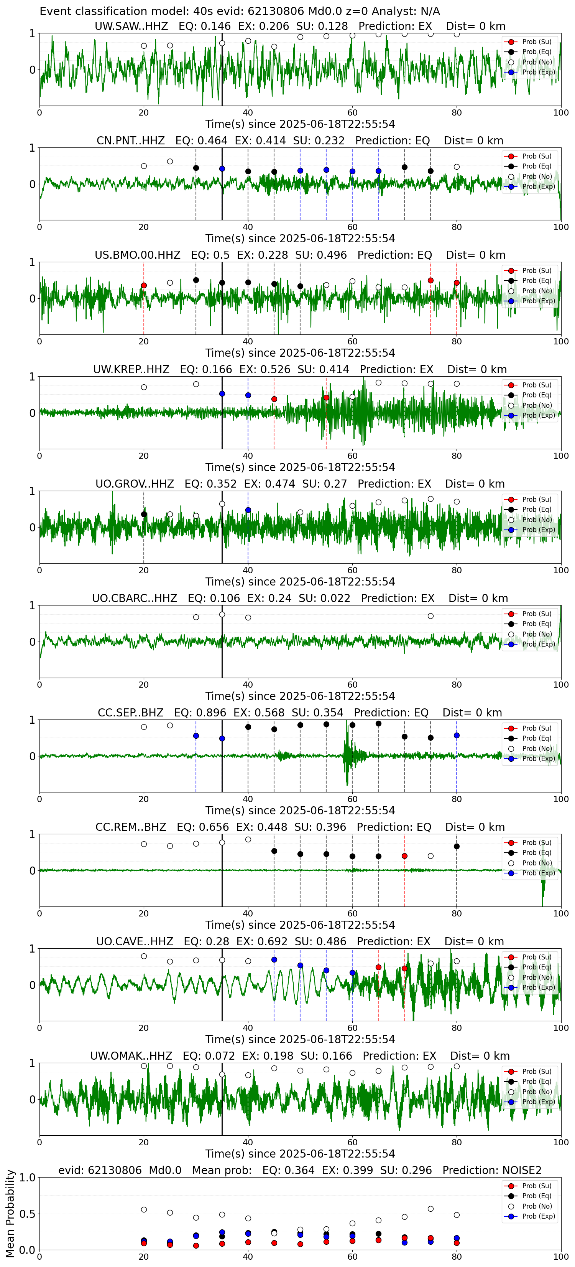575x1267 pixels.
Task: Select the UO.CBARC..HHZ panel title text
Action: (x=299, y=598)
